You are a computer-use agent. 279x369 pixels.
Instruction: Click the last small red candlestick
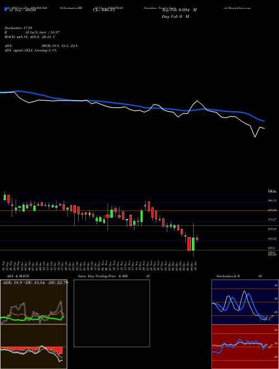197,239
